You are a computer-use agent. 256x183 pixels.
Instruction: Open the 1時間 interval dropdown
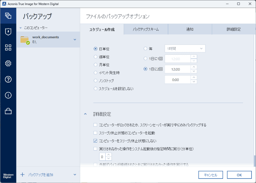point(185,48)
